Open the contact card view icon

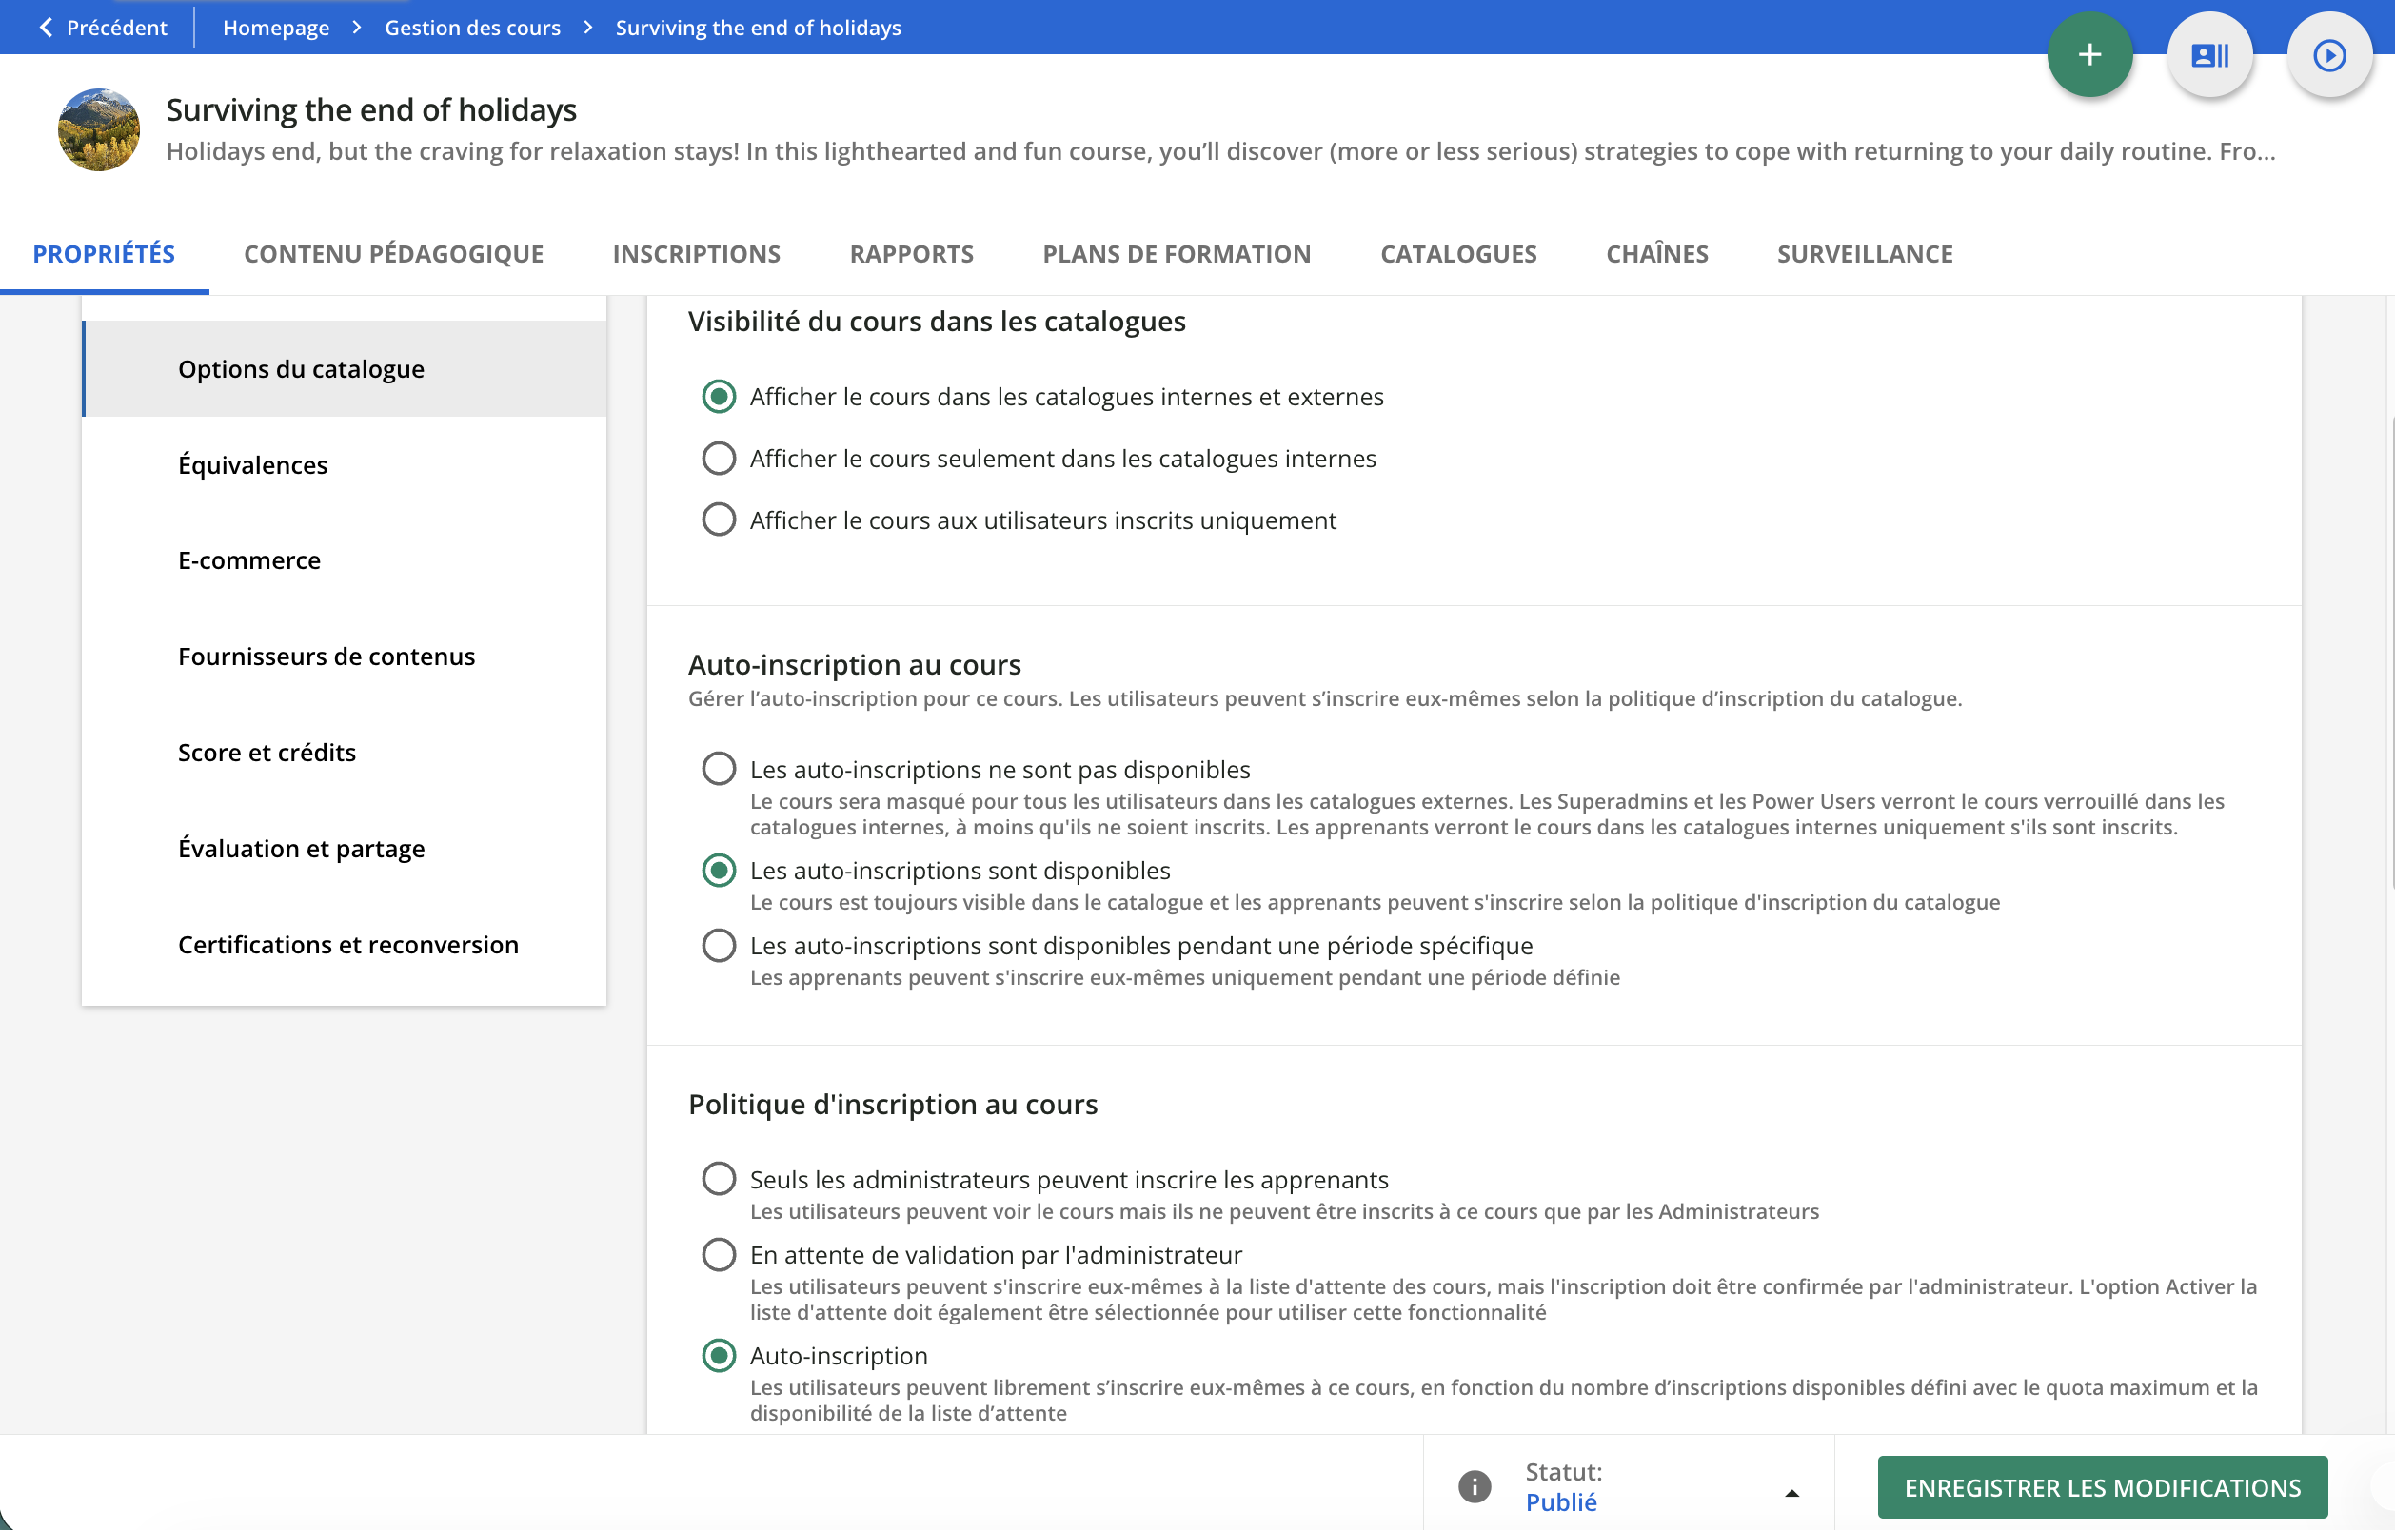pyautogui.click(x=2209, y=54)
